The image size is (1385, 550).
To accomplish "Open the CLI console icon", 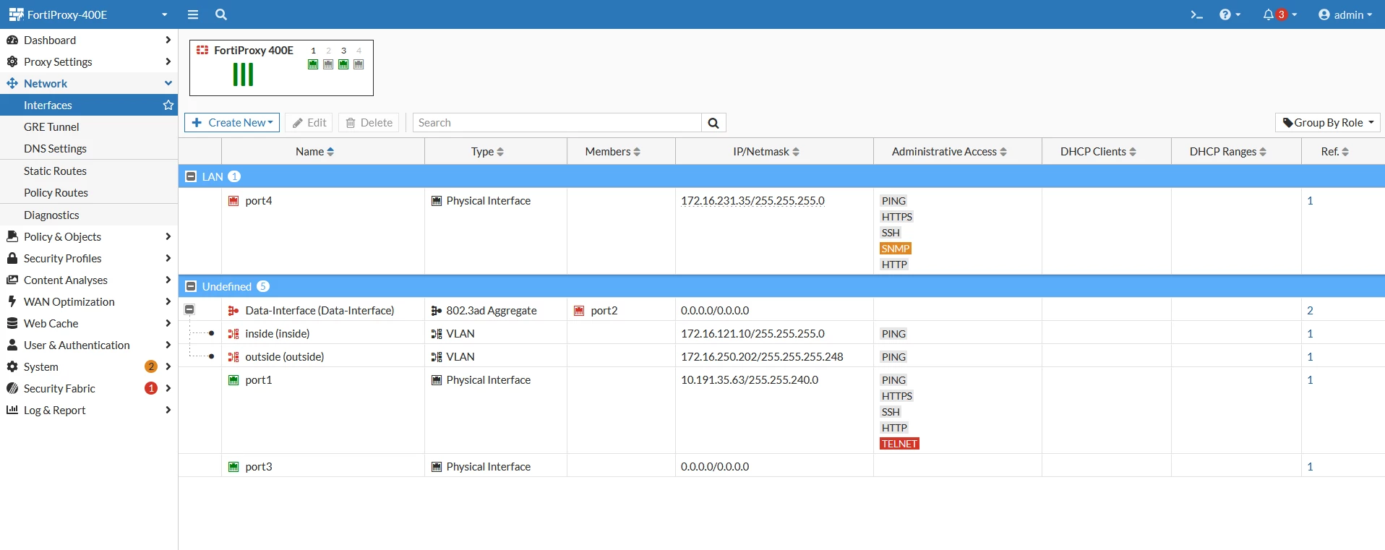I will pyautogui.click(x=1197, y=14).
